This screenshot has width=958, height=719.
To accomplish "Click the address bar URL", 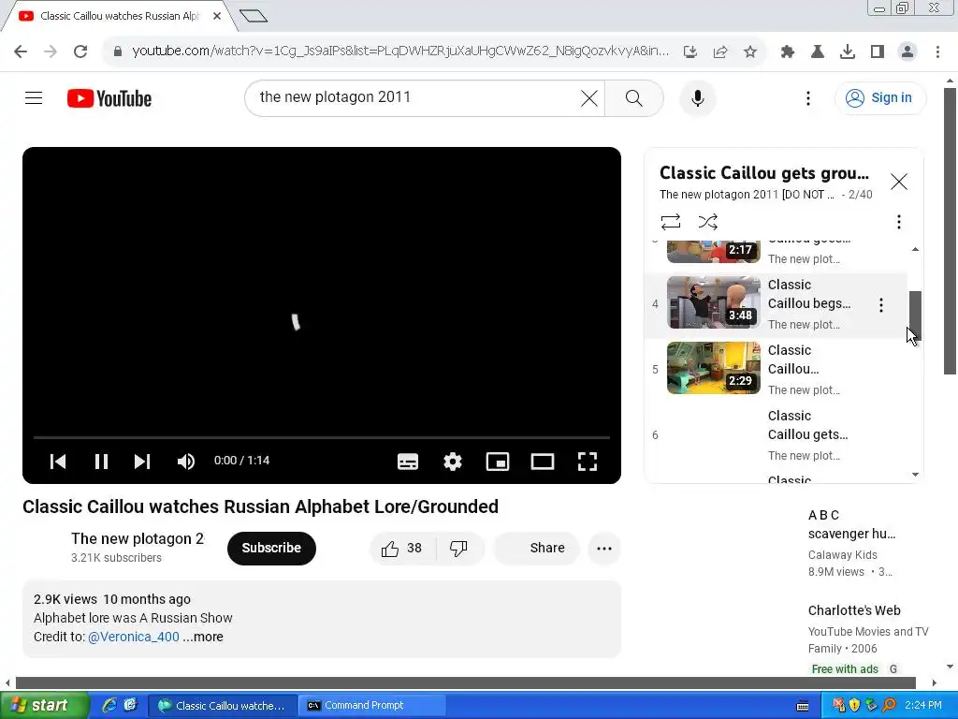I will pyautogui.click(x=400, y=51).
